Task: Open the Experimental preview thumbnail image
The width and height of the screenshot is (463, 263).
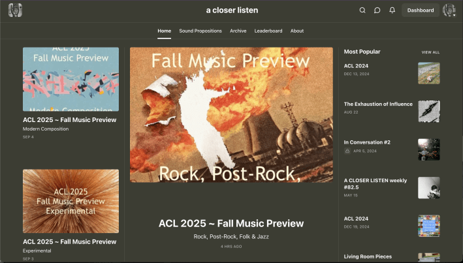Action: pos(71,201)
